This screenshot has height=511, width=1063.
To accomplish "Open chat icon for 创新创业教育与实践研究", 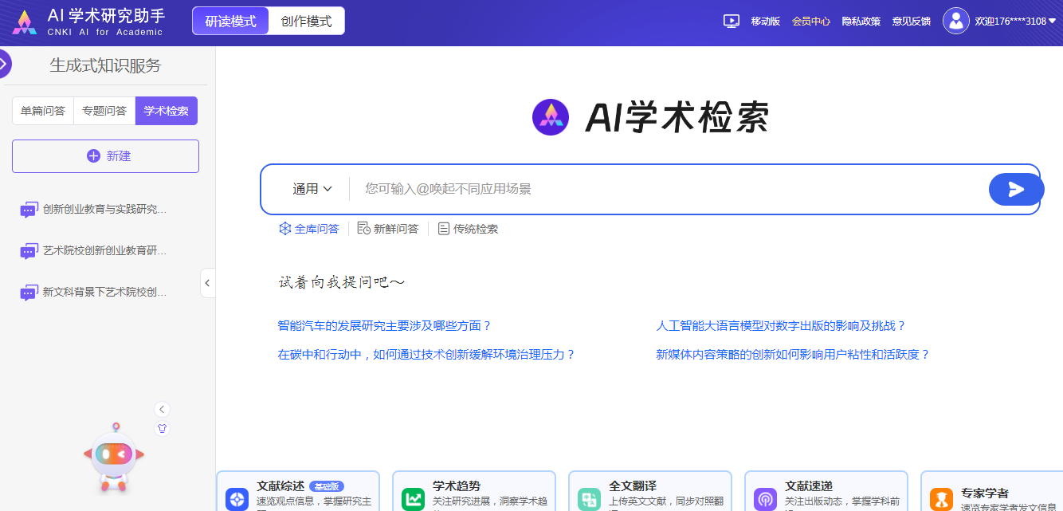I will click(29, 210).
